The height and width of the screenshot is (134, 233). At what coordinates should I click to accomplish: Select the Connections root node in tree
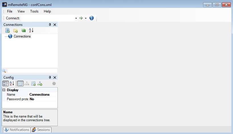22,36
